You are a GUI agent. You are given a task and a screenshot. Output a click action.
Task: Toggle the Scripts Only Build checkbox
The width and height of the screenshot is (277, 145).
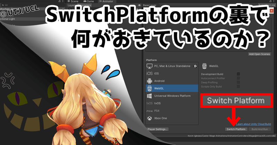[x=238, y=87]
